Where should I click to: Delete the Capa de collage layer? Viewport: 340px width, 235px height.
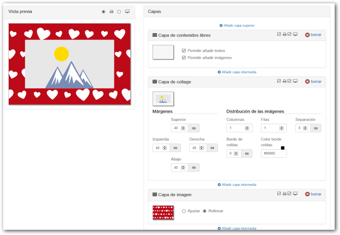(x=313, y=82)
